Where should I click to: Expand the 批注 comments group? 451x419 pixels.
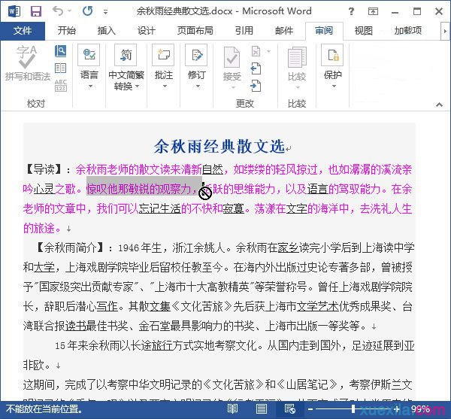164,66
